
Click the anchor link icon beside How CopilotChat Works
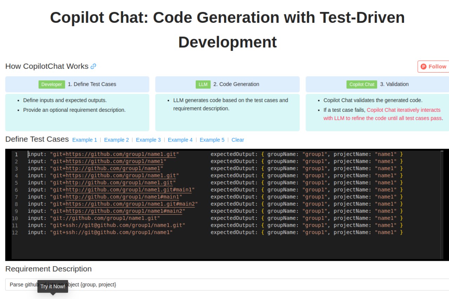pyautogui.click(x=93, y=66)
